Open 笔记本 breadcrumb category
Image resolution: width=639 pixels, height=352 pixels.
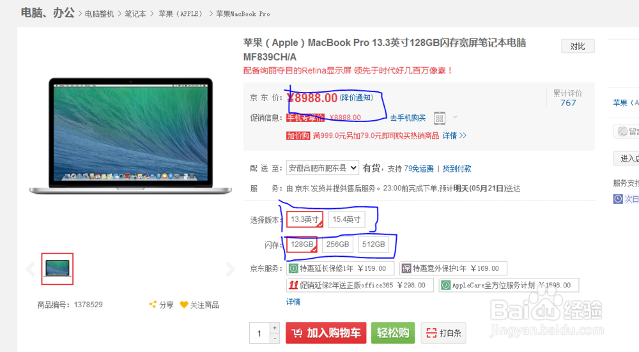tap(135, 14)
